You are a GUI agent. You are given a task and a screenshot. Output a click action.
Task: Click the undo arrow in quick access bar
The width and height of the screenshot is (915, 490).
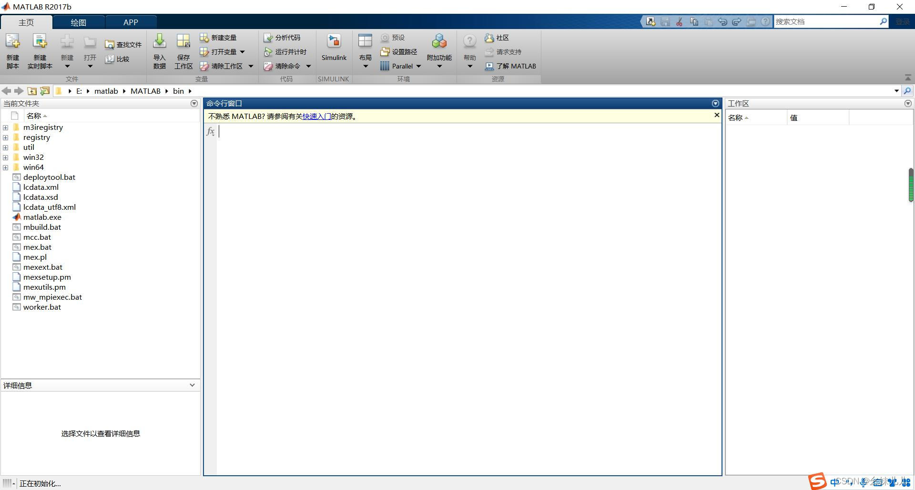click(x=722, y=21)
